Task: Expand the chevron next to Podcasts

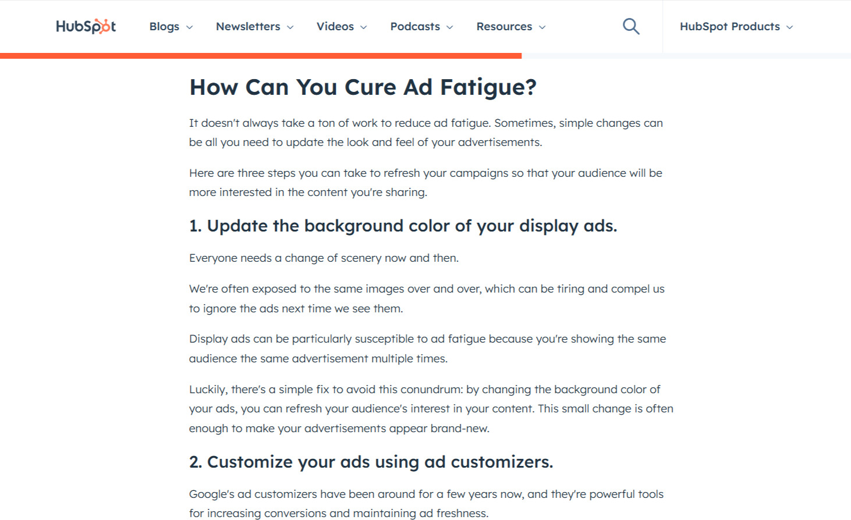Action: pyautogui.click(x=449, y=27)
